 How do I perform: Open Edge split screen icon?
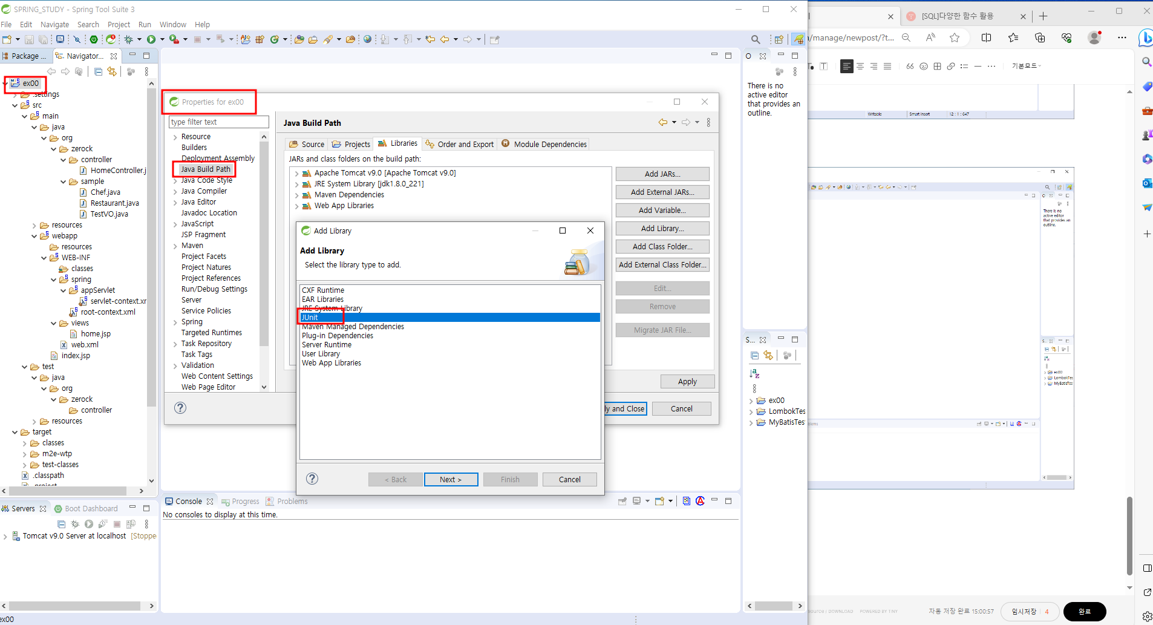tap(987, 38)
